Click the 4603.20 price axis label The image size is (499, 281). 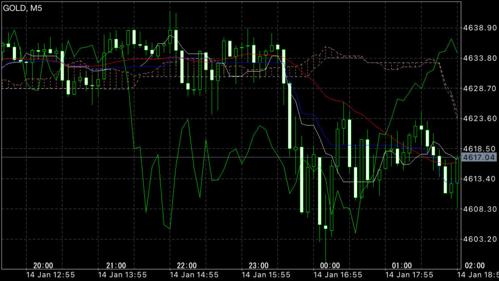click(479, 239)
